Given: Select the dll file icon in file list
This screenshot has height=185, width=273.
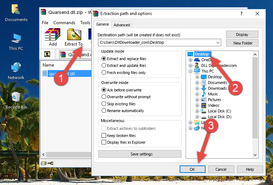Looking at the screenshot, I should 45,74.
